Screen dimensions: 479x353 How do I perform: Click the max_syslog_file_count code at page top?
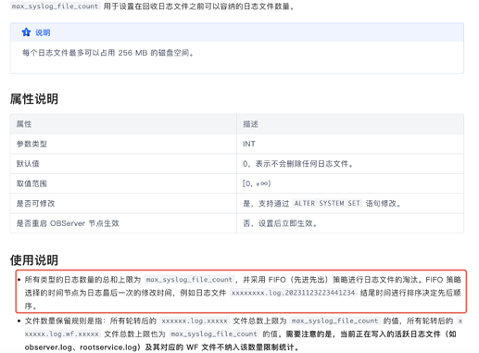tap(56, 6)
